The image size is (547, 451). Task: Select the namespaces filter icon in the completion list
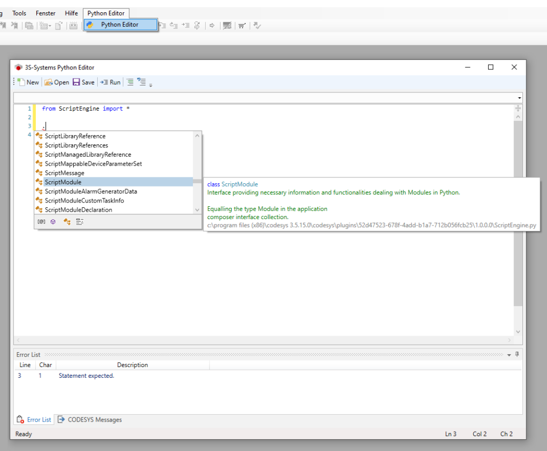coord(53,221)
